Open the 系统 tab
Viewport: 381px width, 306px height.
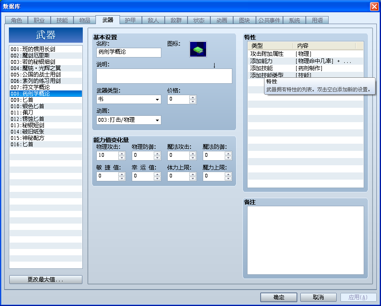(294, 20)
